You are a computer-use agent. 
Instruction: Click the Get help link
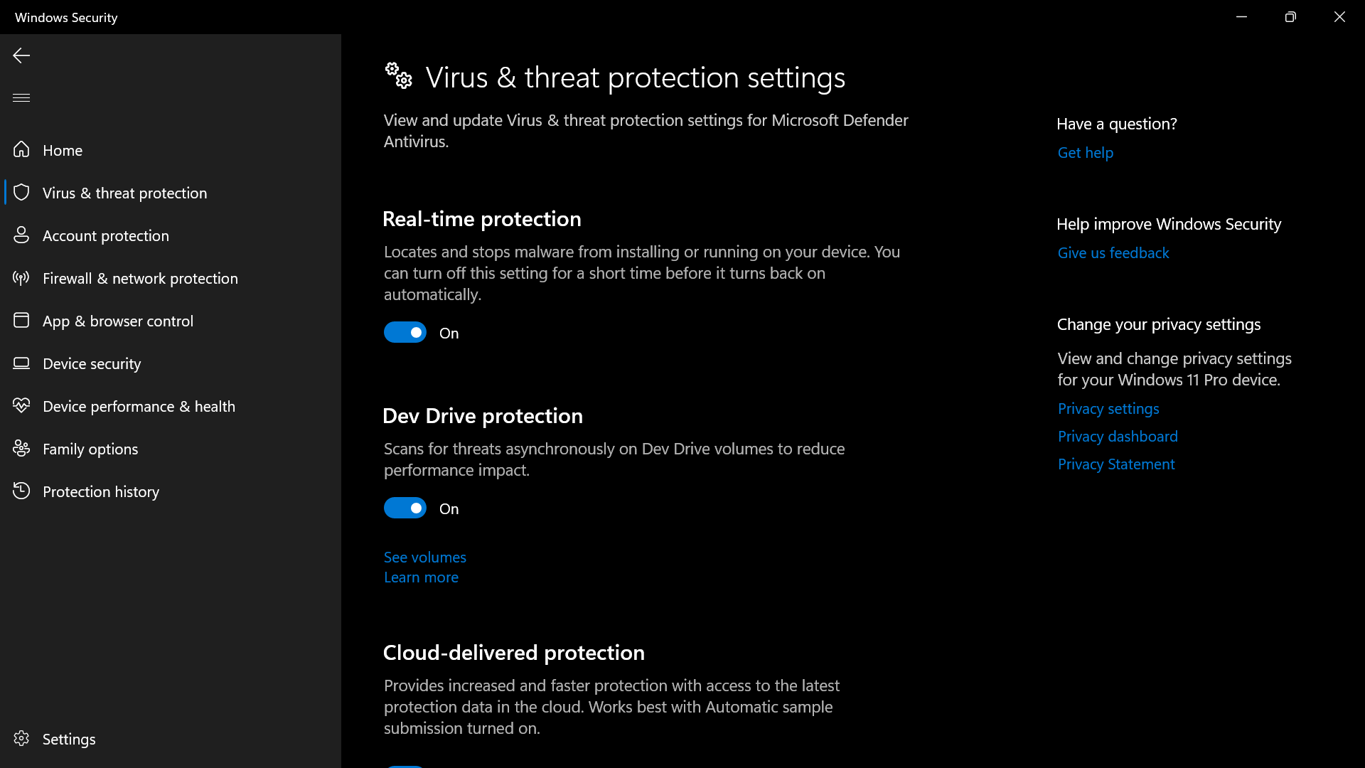pos(1086,152)
